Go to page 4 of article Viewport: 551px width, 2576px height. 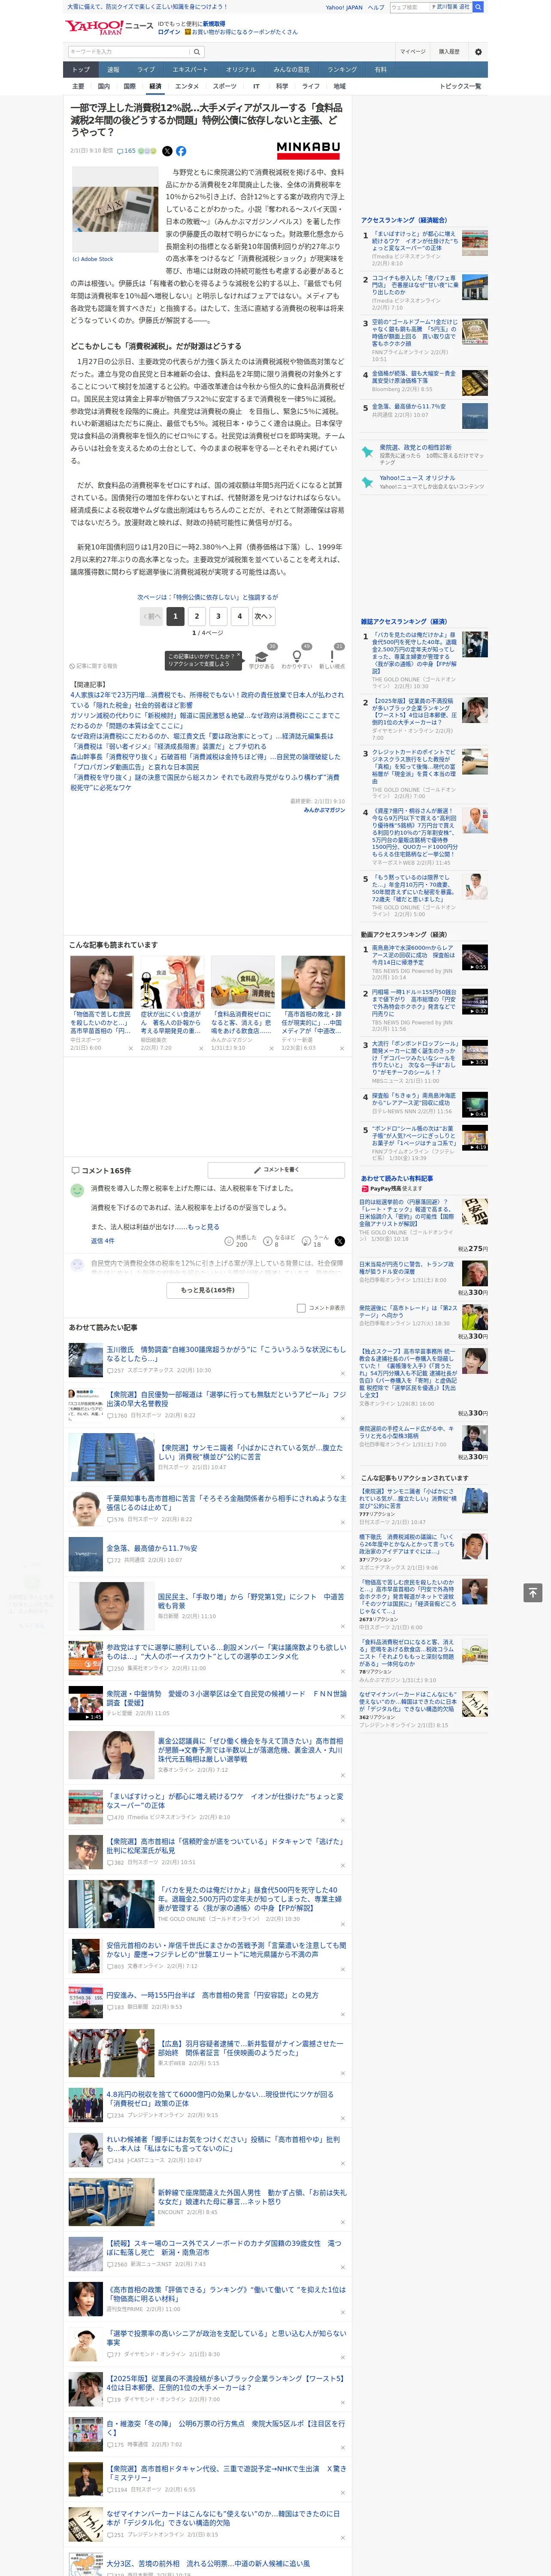[239, 616]
